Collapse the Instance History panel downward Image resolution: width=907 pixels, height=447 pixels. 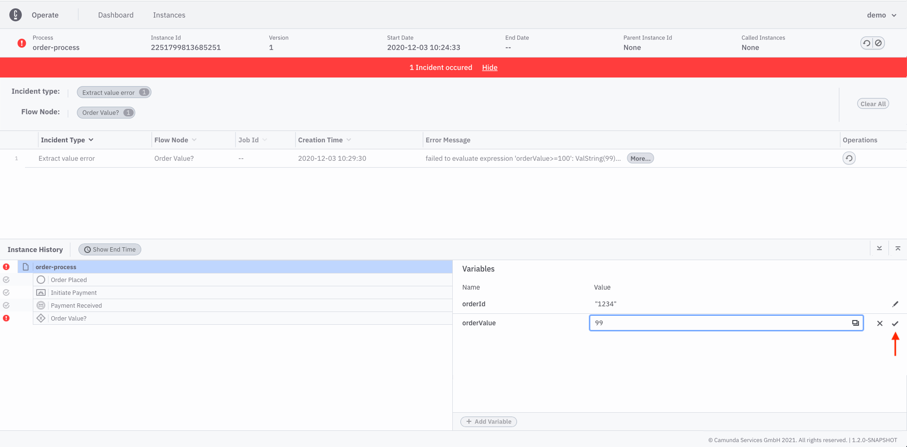(x=879, y=248)
